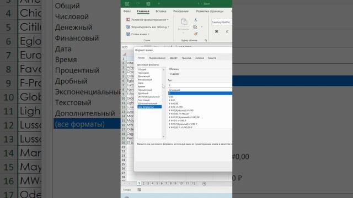Click the select-all corner of the worksheet
The height and width of the screenshot is (198, 353).
(x=124, y=54)
